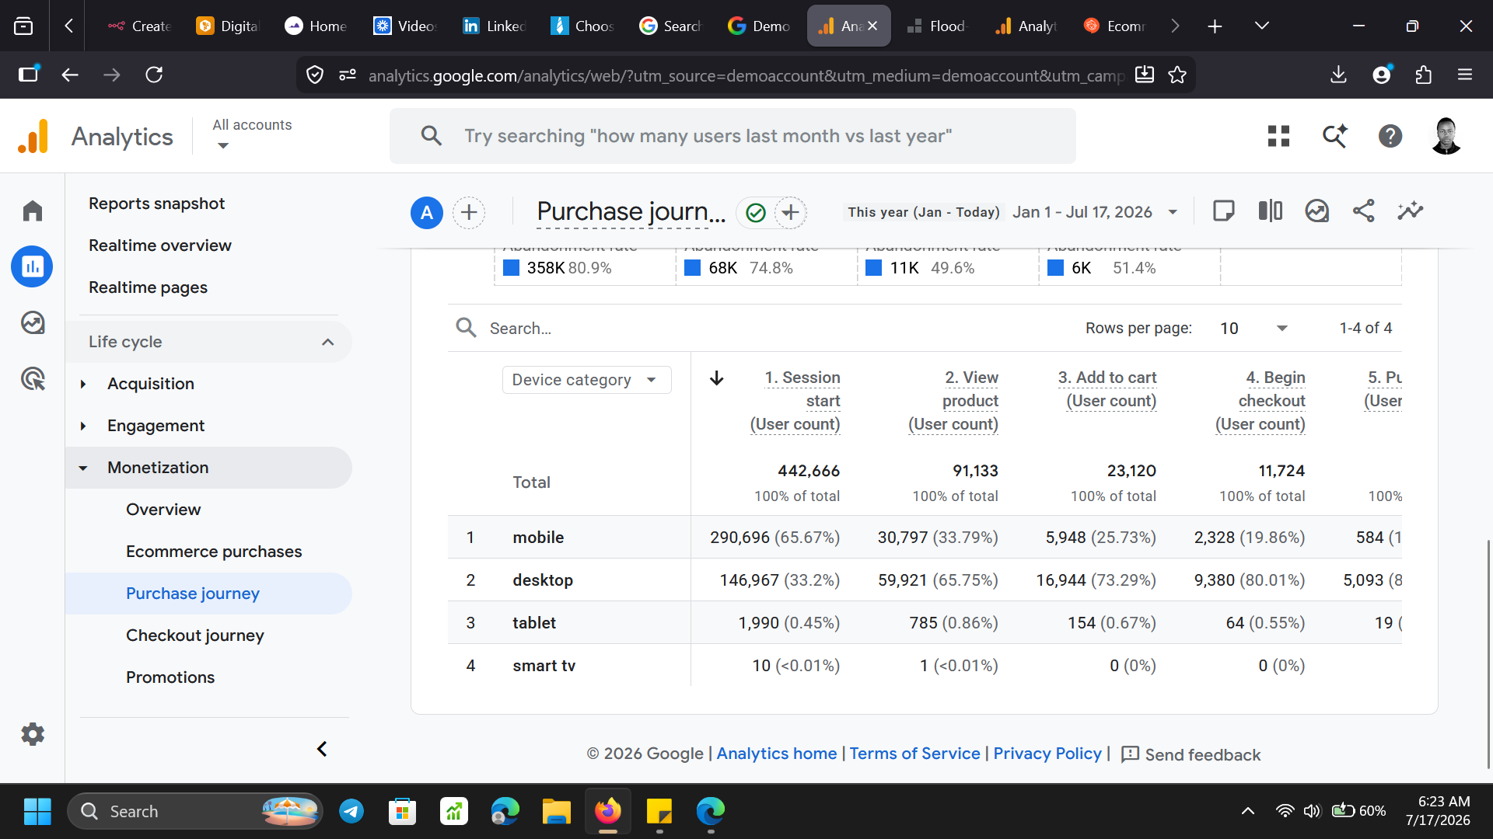Screen dimensions: 1493x839
Task: Change Rows per page dropdown
Action: point(1253,328)
